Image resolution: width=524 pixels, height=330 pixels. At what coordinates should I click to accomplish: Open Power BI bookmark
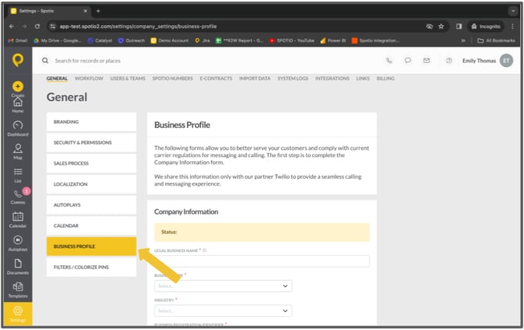[333, 41]
